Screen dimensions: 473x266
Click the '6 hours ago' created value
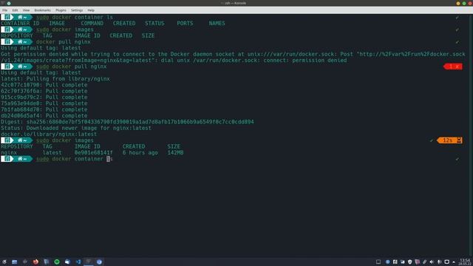140,153
